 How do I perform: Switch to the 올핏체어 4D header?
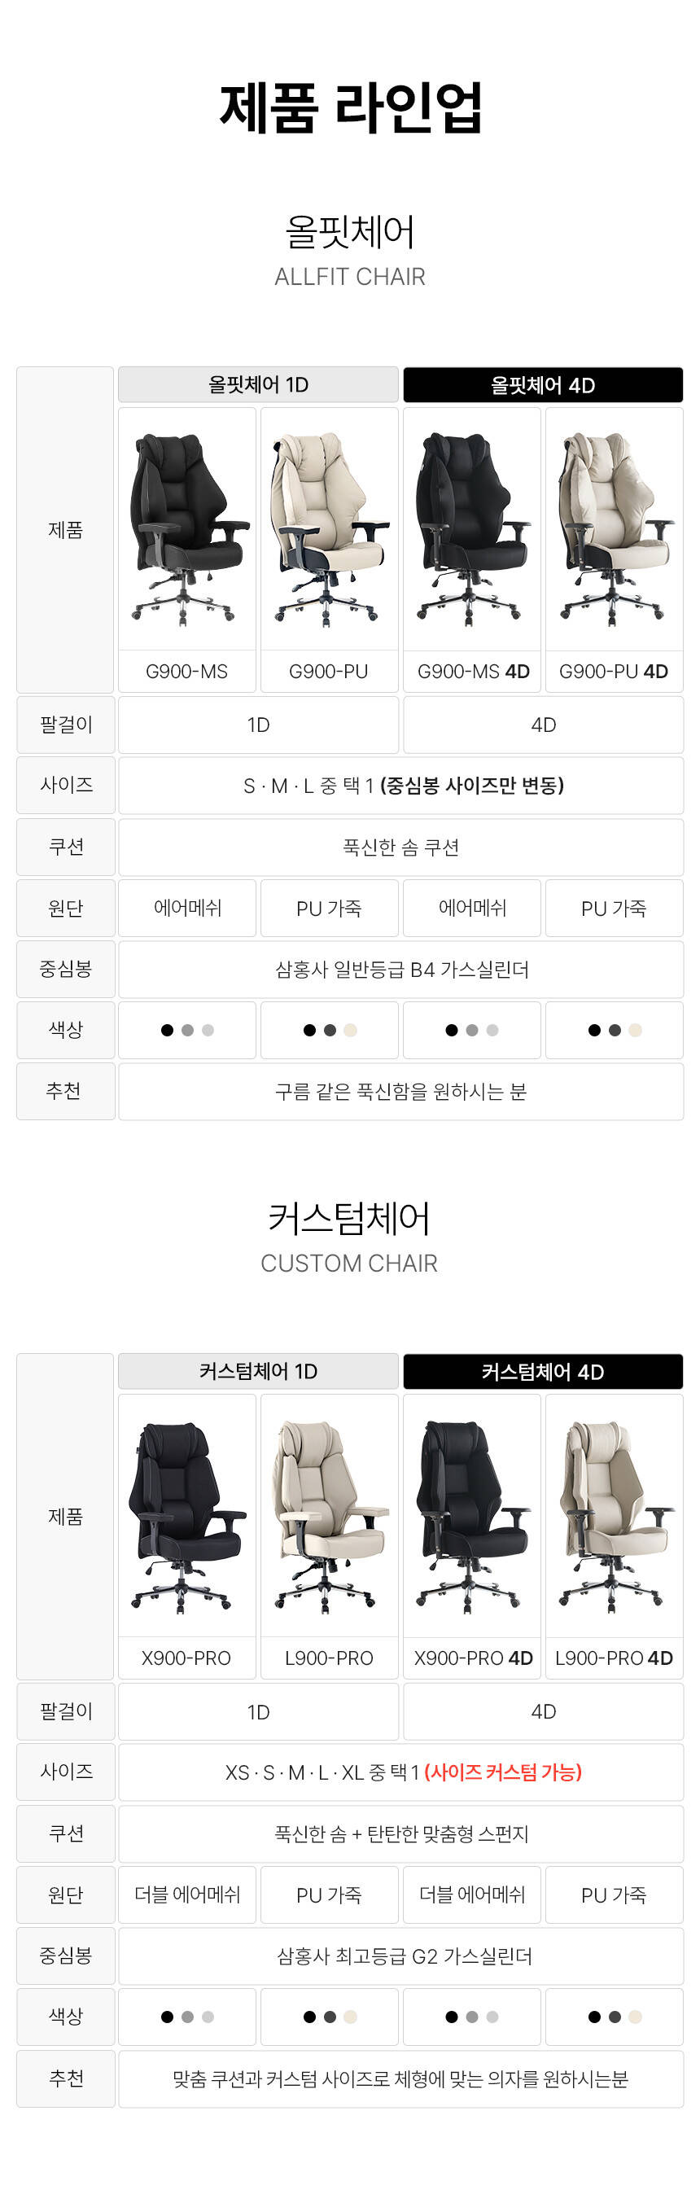543,385
